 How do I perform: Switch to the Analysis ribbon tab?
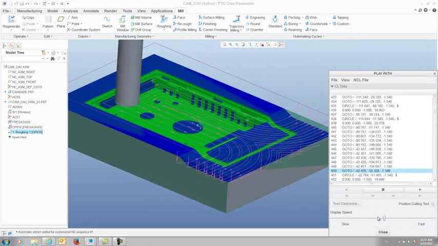pyautogui.click(x=70, y=11)
